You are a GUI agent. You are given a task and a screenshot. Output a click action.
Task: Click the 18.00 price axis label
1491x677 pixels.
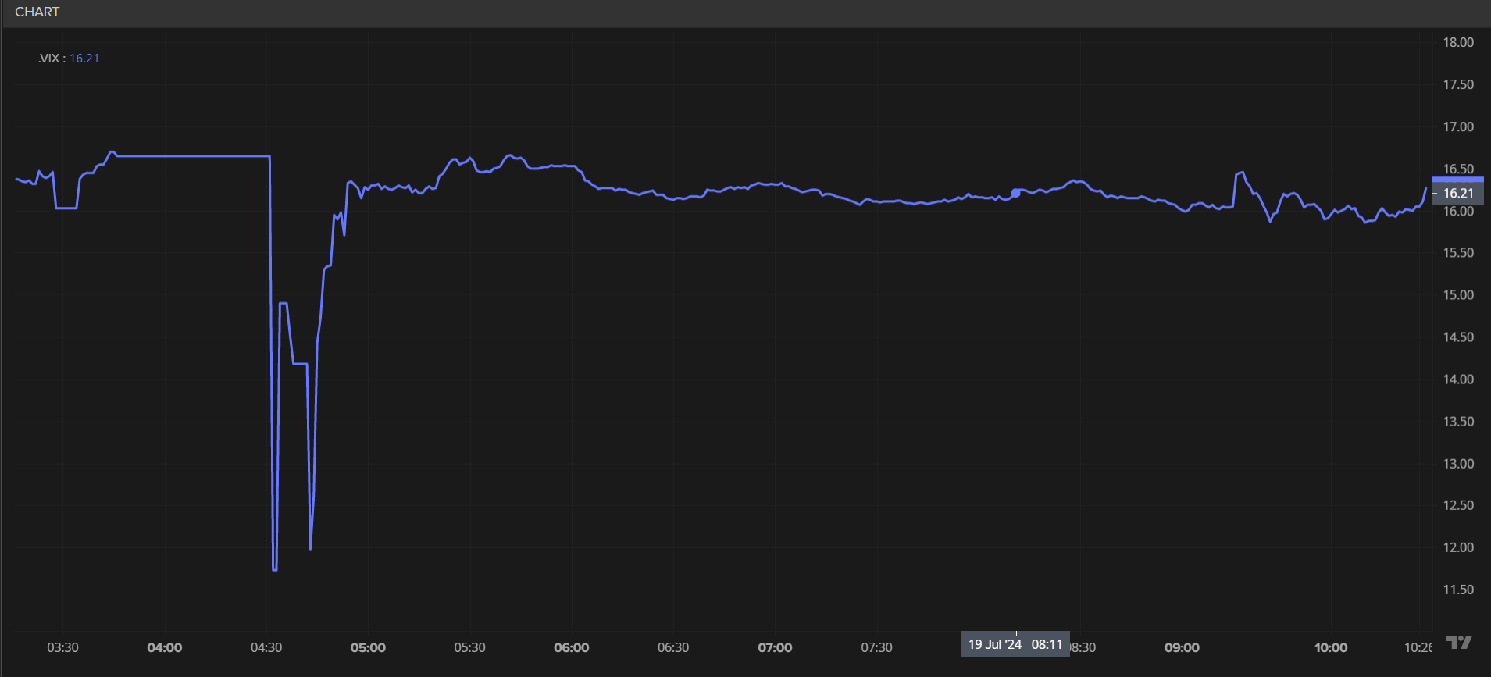coord(1458,42)
